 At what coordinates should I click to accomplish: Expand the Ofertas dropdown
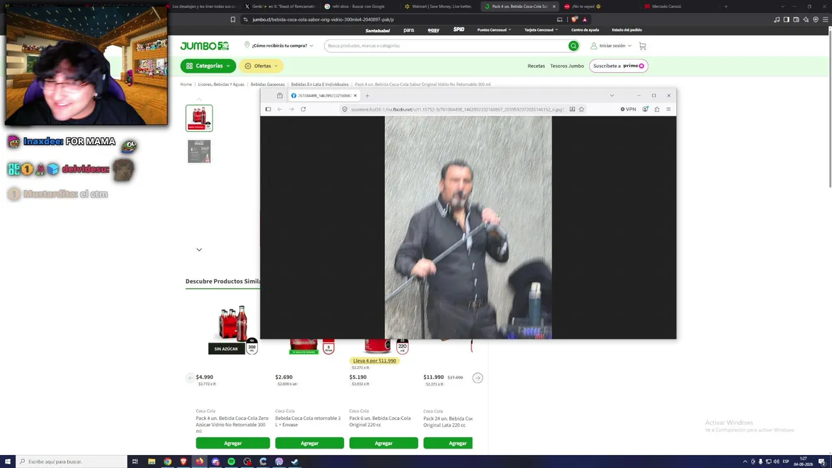pos(261,66)
